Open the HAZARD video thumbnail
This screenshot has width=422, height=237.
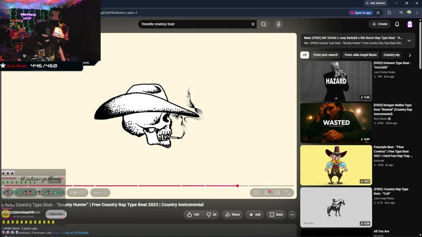coord(336,81)
